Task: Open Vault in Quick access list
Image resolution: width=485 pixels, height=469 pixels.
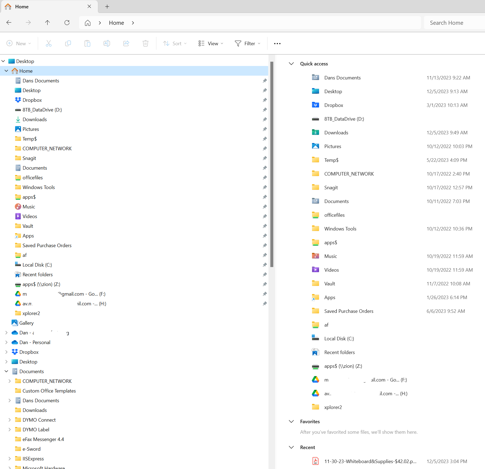Action: coord(330,283)
